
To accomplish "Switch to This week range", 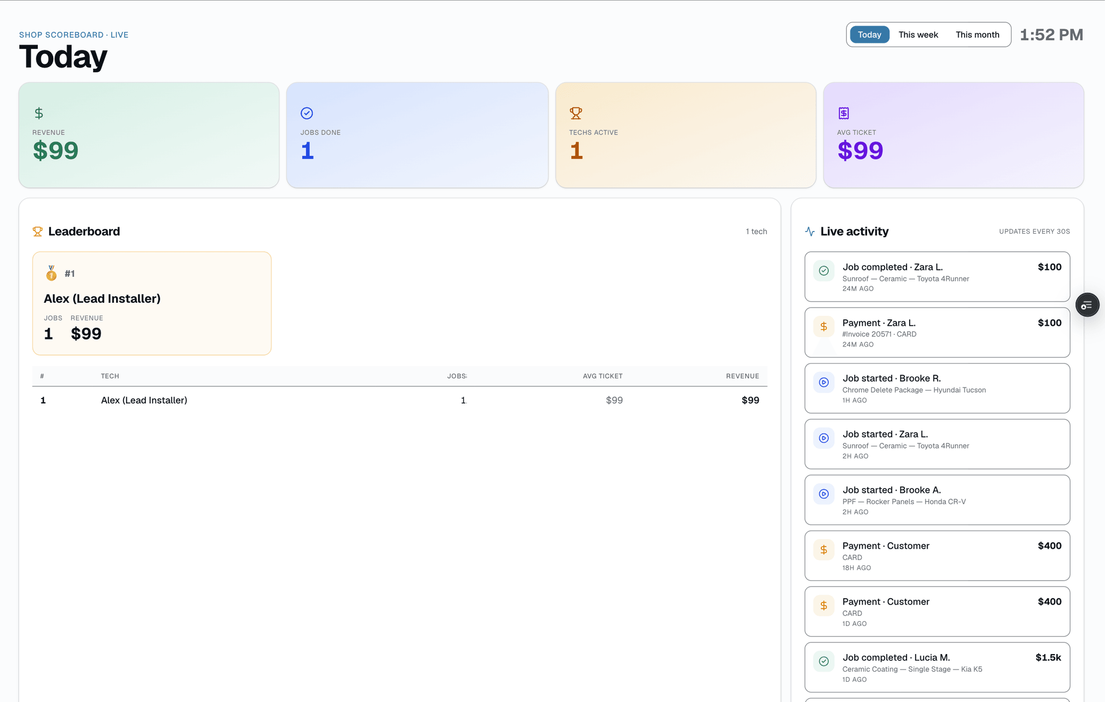I will (x=918, y=35).
